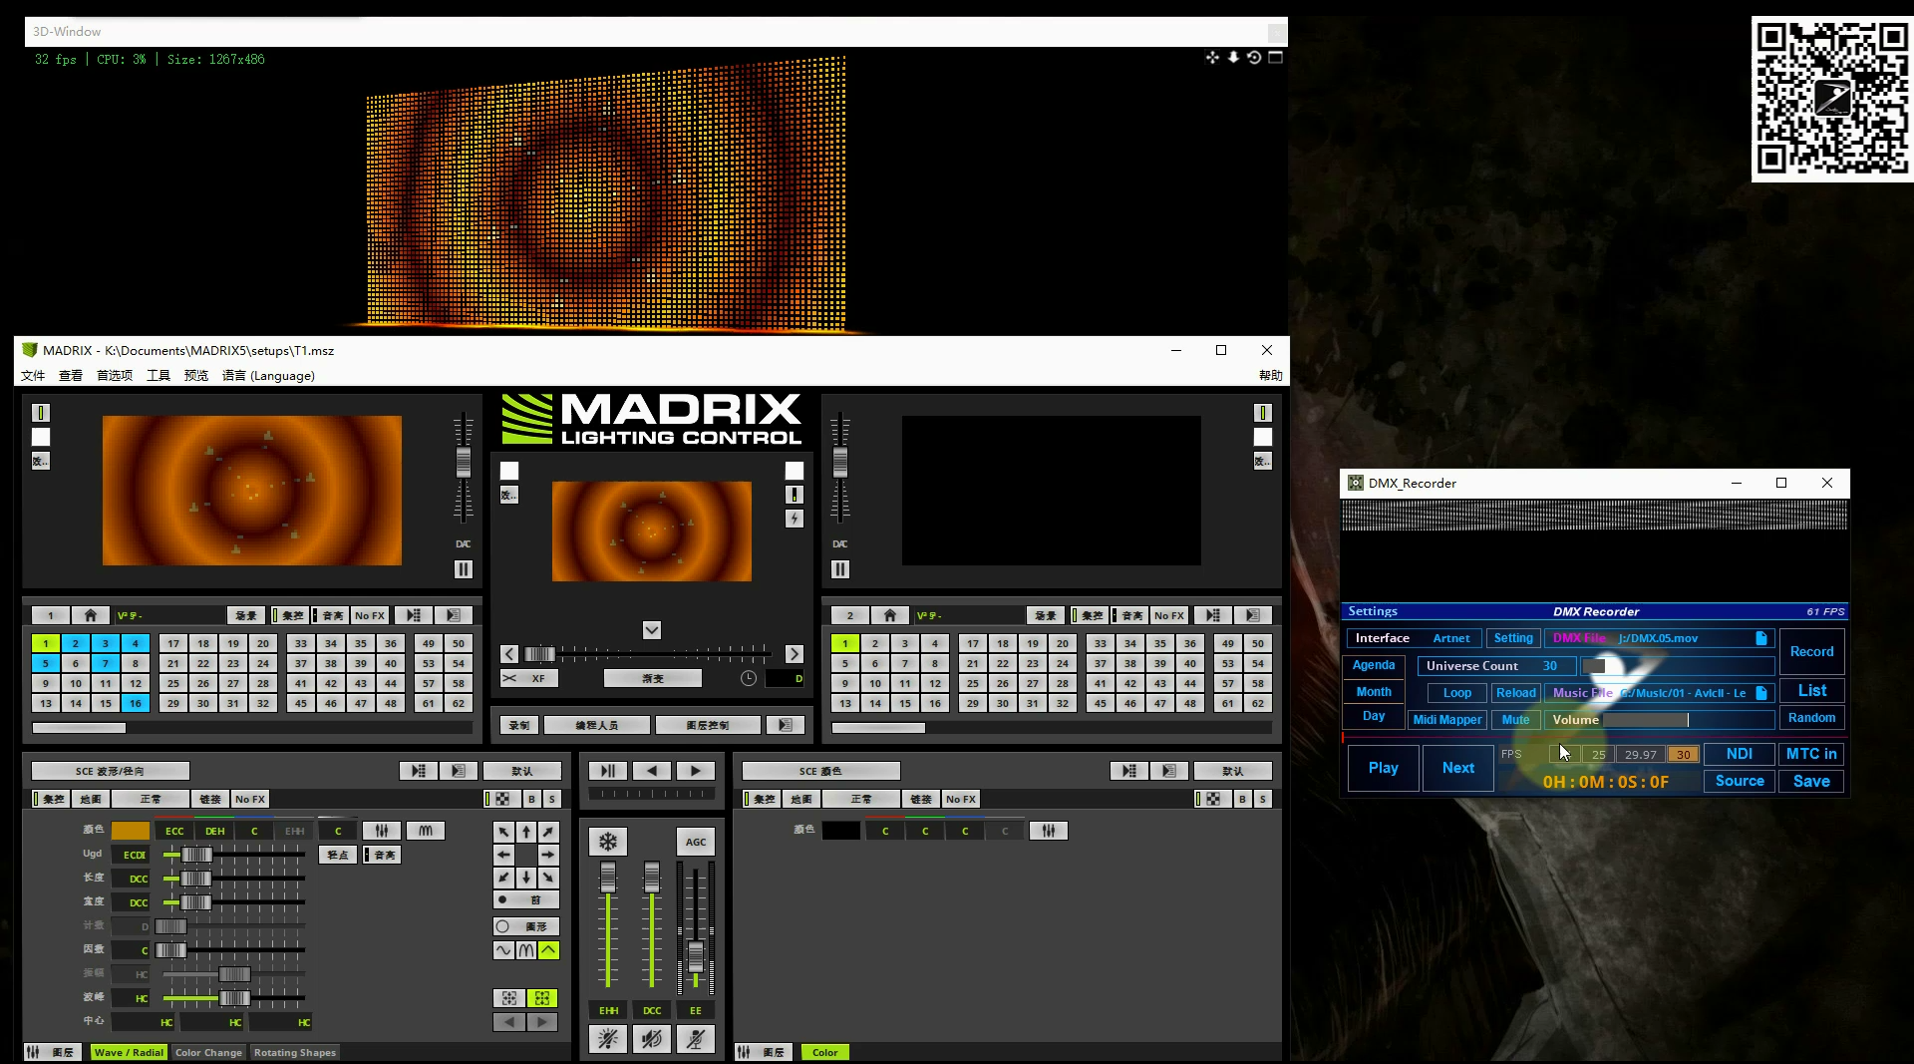The height and width of the screenshot is (1064, 1914).
Task: Toggle the B button in left effect panel
Action: tap(531, 799)
